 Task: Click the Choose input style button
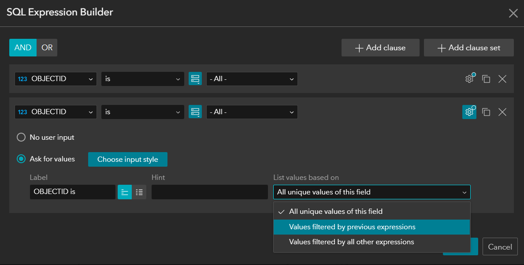pyautogui.click(x=127, y=159)
